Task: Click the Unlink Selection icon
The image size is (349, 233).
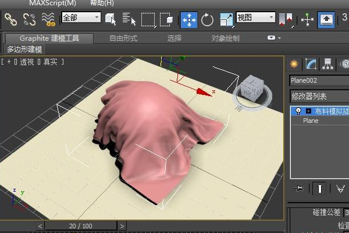Action: (29, 20)
